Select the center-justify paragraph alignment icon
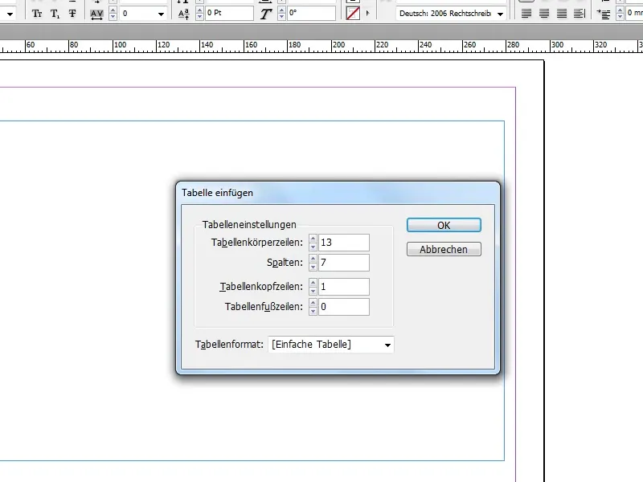Viewport: 643px width, 482px height. [x=544, y=14]
